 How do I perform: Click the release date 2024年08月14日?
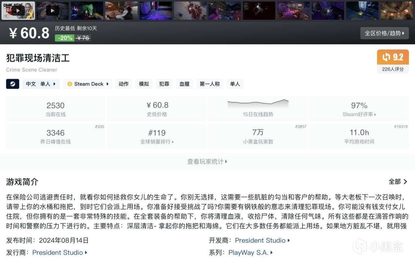coord(64,240)
